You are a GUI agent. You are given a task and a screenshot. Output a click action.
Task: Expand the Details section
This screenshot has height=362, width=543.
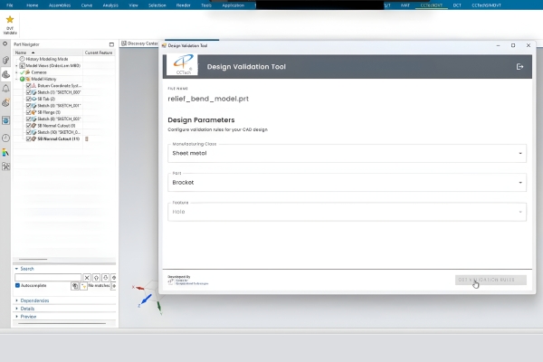click(16, 309)
